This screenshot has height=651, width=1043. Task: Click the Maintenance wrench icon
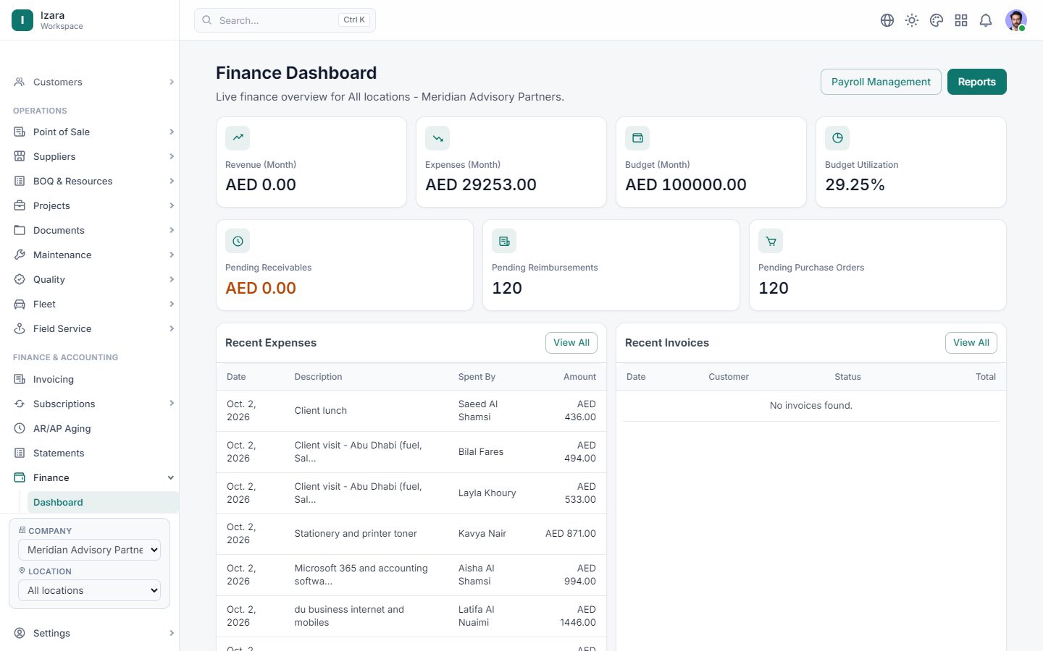20,255
